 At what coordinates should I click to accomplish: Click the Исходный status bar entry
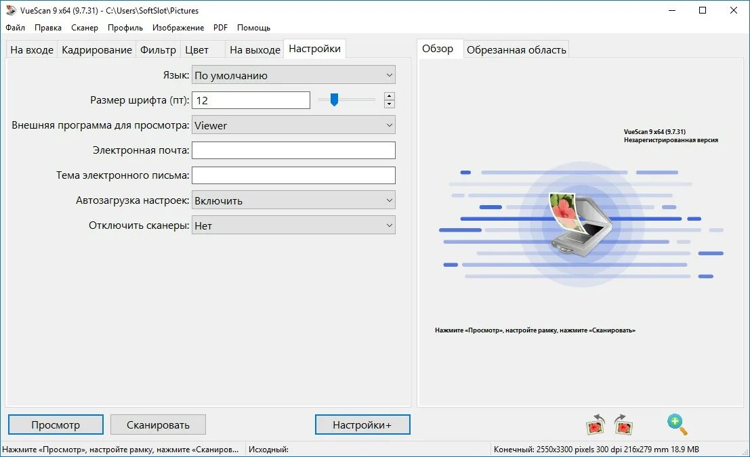pos(269,450)
